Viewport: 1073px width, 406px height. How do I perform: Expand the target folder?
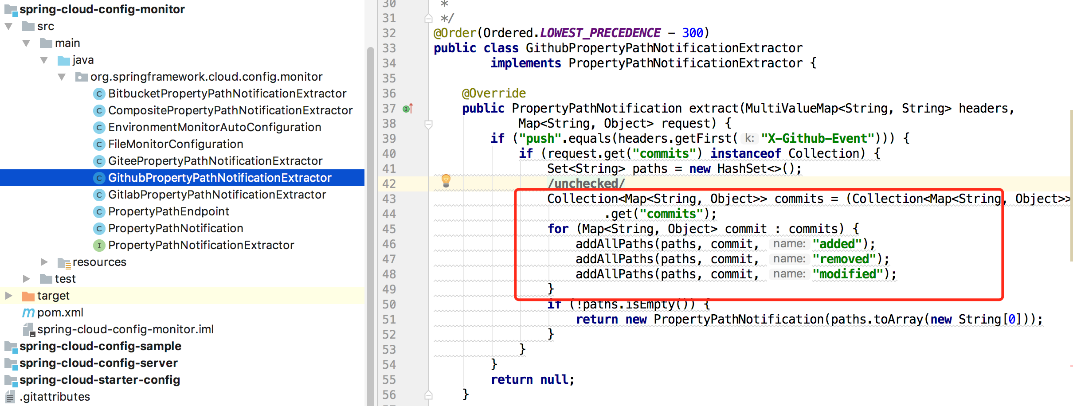(x=8, y=296)
